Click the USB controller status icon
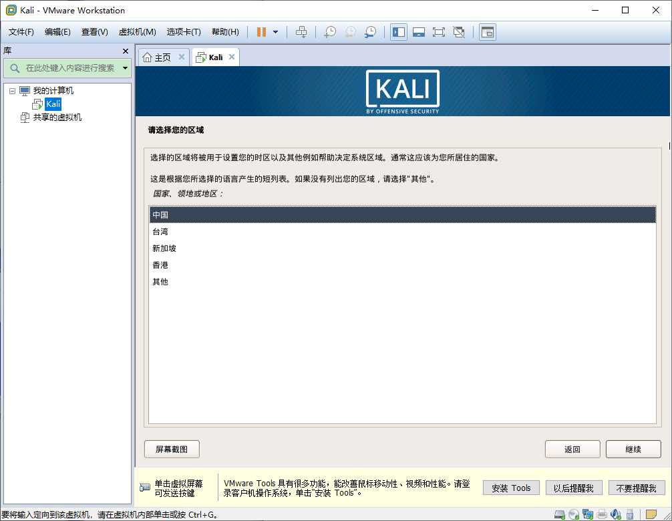672x521 pixels. (629, 514)
